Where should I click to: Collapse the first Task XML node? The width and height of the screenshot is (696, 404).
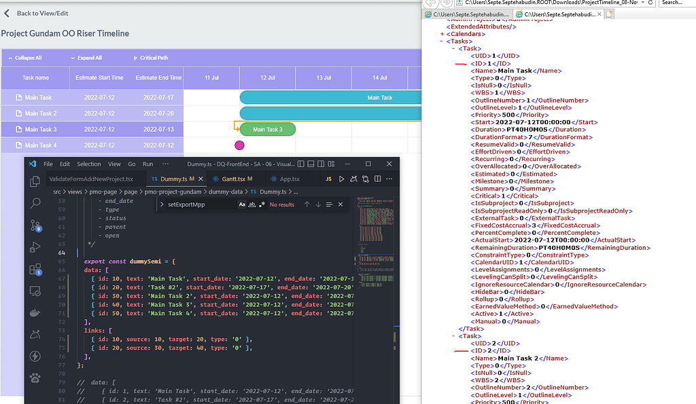(453, 49)
